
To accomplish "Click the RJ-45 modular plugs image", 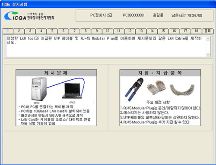I will (x=156, y=87).
